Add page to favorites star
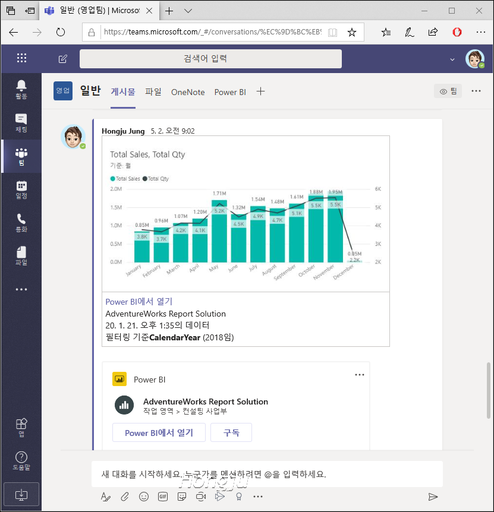Image resolution: width=494 pixels, height=512 pixels. [x=351, y=32]
